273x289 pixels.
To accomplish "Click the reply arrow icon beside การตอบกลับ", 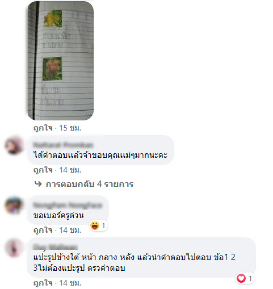I will coord(38,183).
